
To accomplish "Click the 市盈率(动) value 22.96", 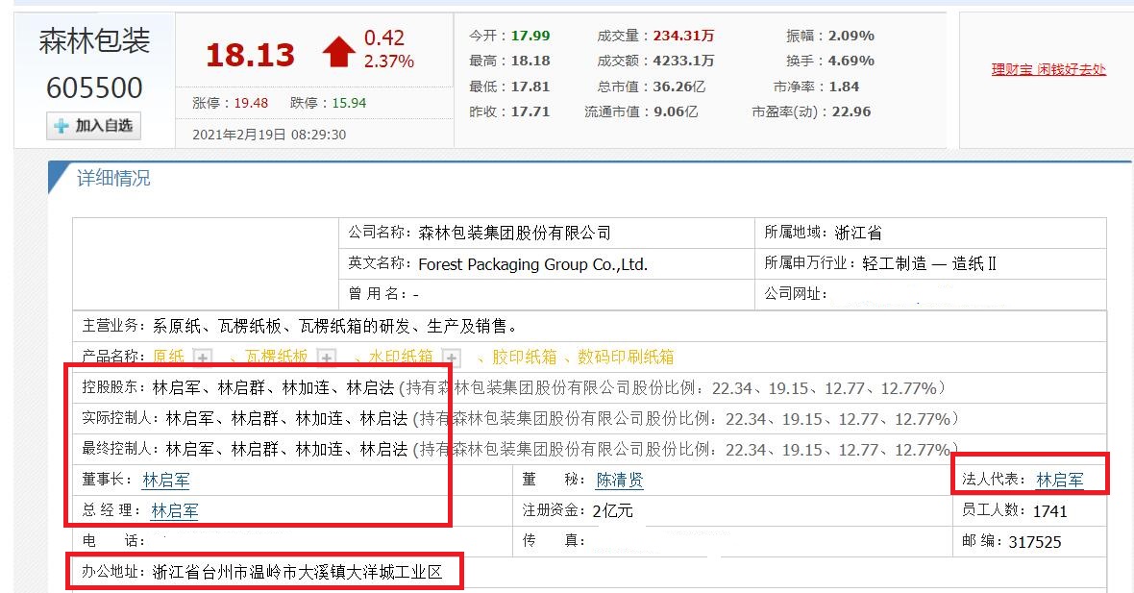I will pyautogui.click(x=851, y=111).
